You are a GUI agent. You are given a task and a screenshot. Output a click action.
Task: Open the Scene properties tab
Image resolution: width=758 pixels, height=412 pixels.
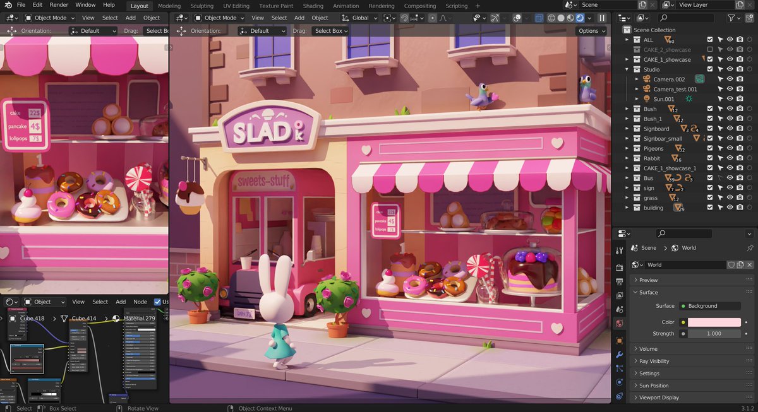click(x=619, y=309)
